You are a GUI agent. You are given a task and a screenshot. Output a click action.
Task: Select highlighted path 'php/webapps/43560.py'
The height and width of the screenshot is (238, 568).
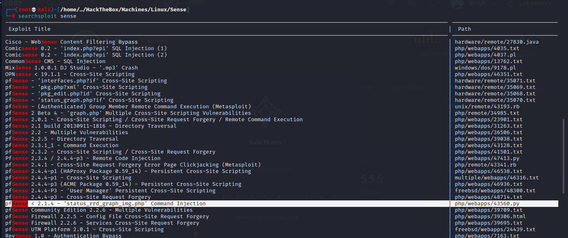pos(487,204)
